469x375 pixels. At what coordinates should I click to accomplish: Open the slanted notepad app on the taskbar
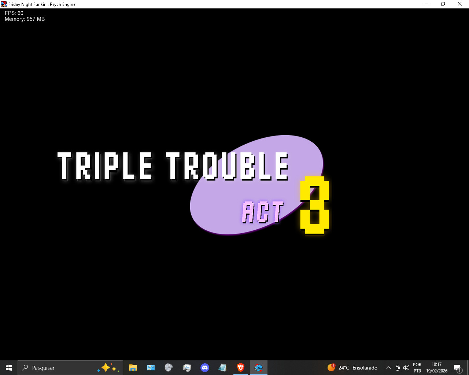coord(222,368)
